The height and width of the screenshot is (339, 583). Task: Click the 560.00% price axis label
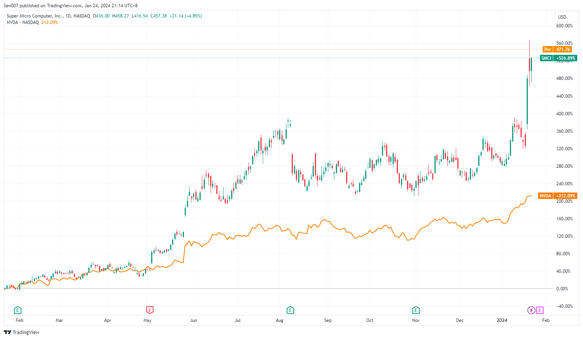(564, 43)
